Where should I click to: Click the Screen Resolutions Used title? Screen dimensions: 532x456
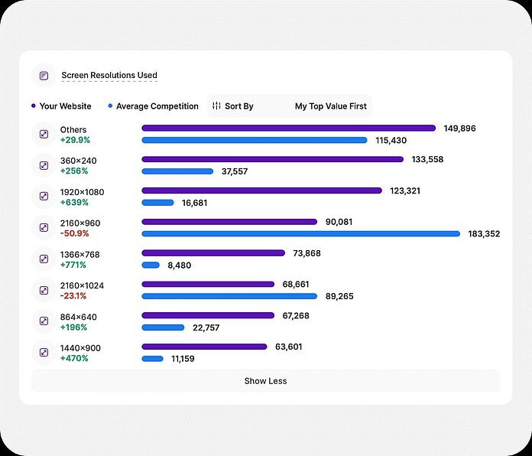(x=109, y=76)
